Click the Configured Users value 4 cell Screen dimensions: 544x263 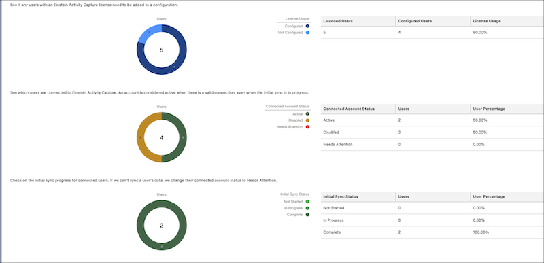433,32
